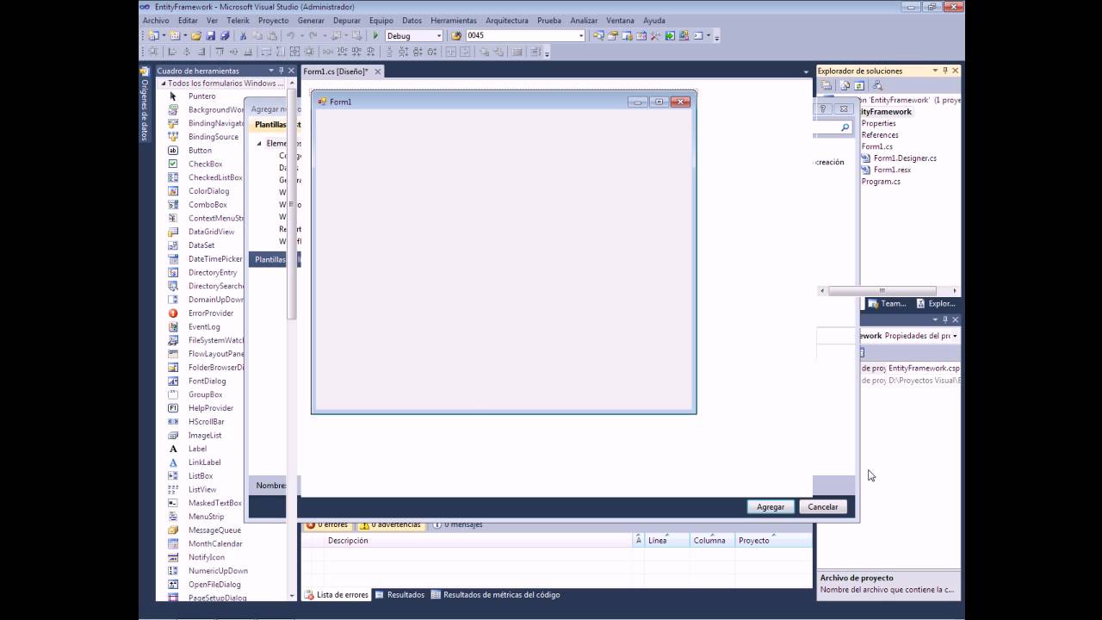Select Program.cs in Solution Explorer
1102x620 pixels.
[x=881, y=182]
